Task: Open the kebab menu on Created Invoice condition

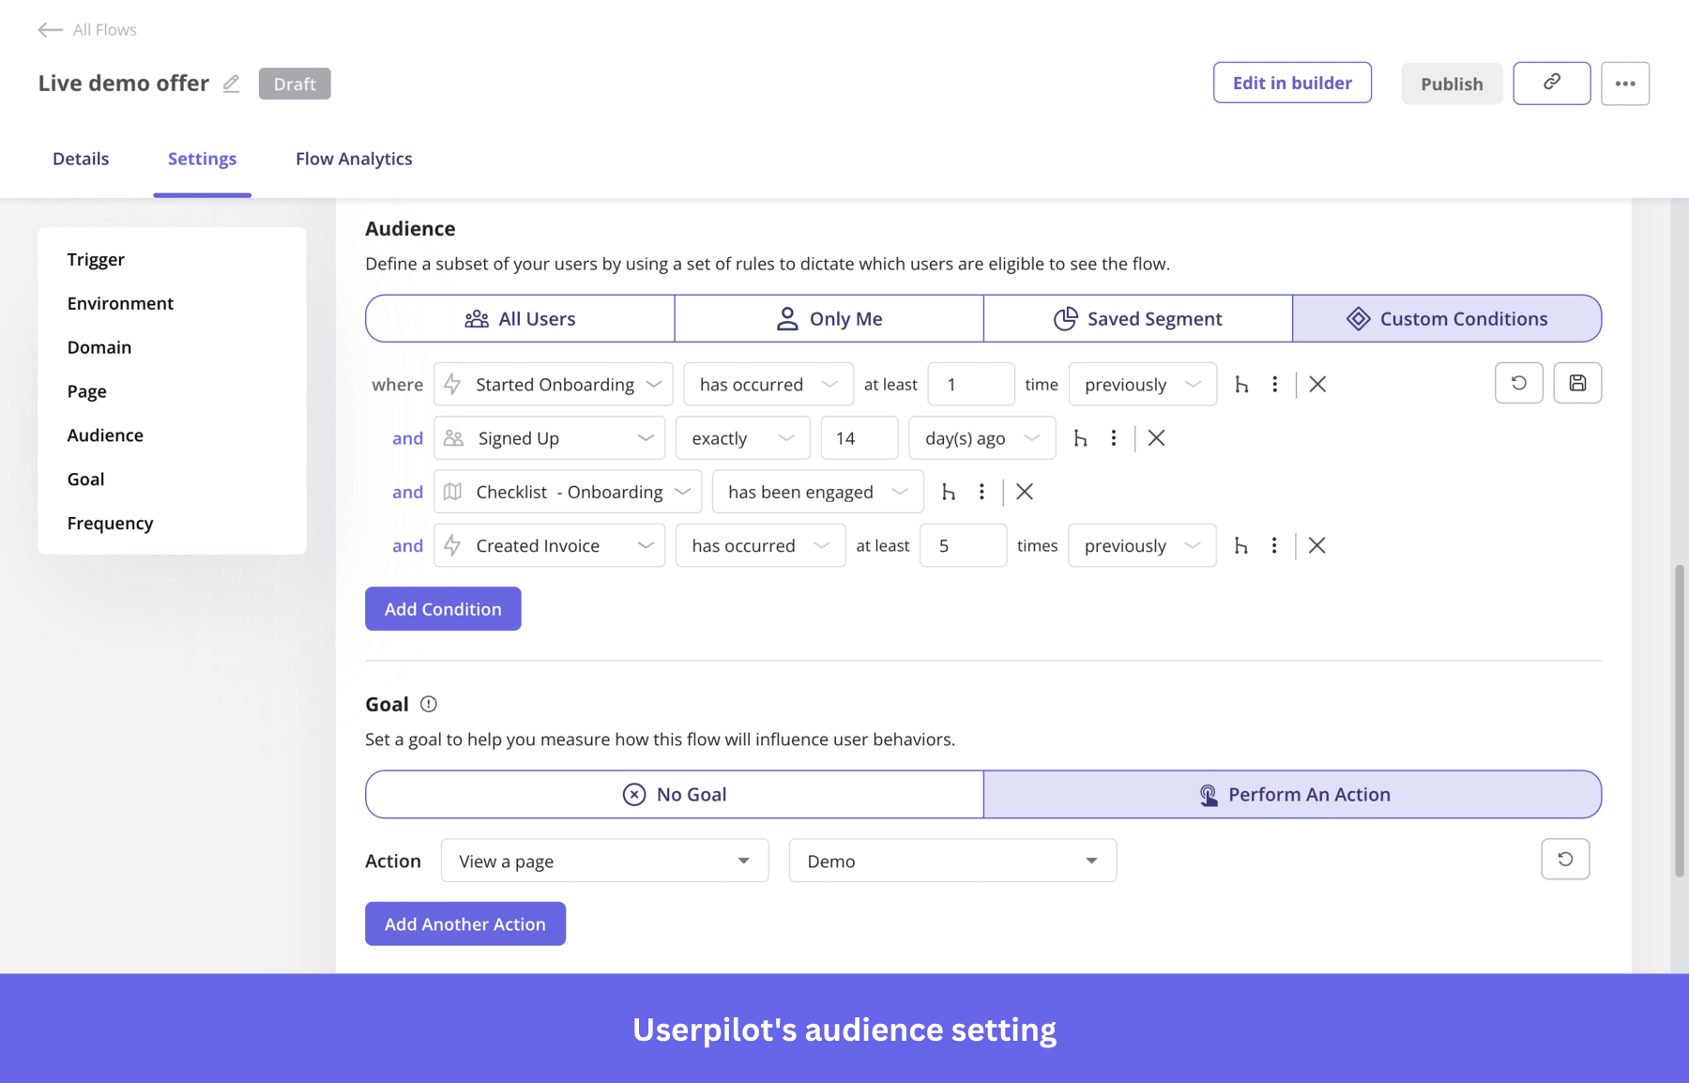Action: pos(1273,545)
